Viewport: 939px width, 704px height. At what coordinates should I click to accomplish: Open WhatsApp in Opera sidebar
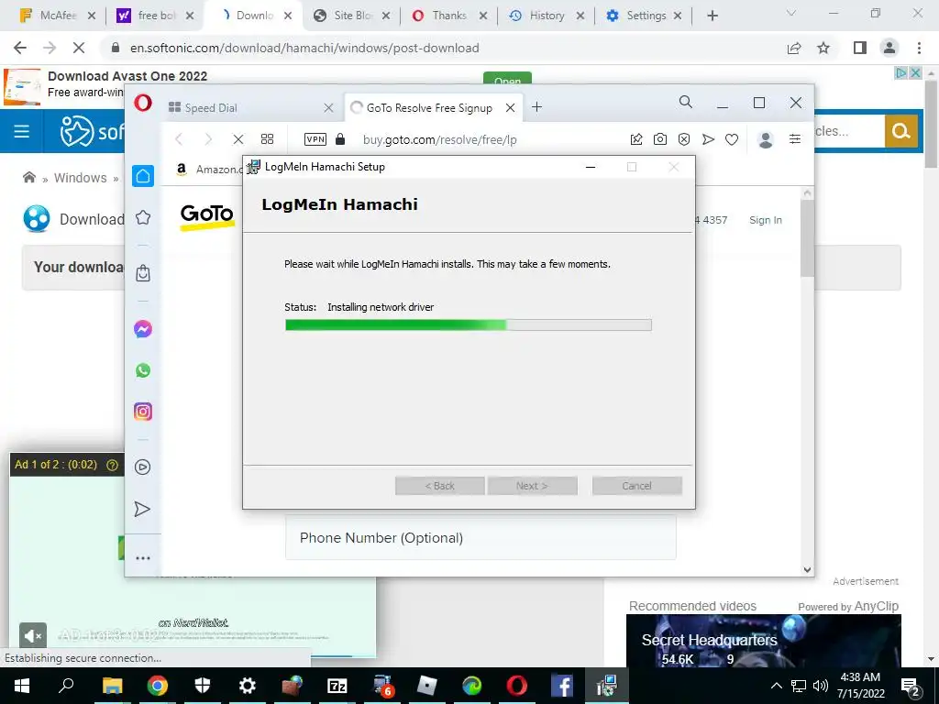(x=142, y=370)
